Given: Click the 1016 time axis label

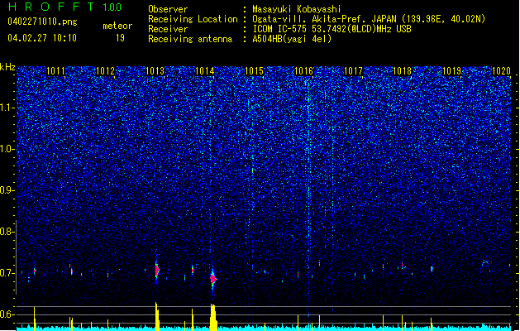Looking at the screenshot, I should click(x=303, y=71).
